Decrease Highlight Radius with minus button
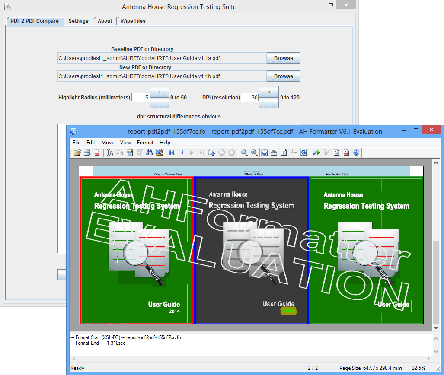 (x=160, y=103)
